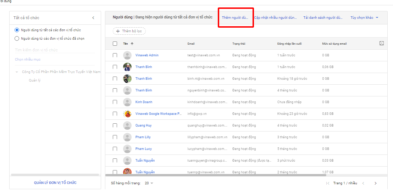Open the Tùy chọn khác dropdown
The image size is (393, 196).
pyautogui.click(x=364, y=18)
